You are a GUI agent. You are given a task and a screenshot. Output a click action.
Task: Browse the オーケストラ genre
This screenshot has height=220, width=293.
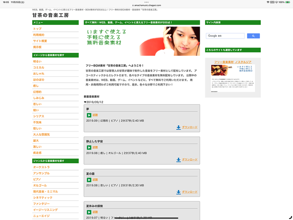[42, 167]
